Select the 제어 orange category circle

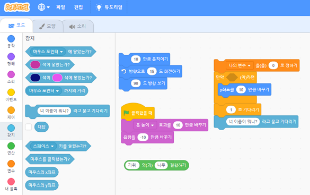point(11,110)
